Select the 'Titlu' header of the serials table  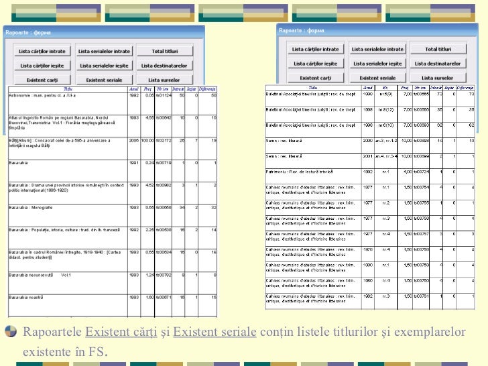313,88
